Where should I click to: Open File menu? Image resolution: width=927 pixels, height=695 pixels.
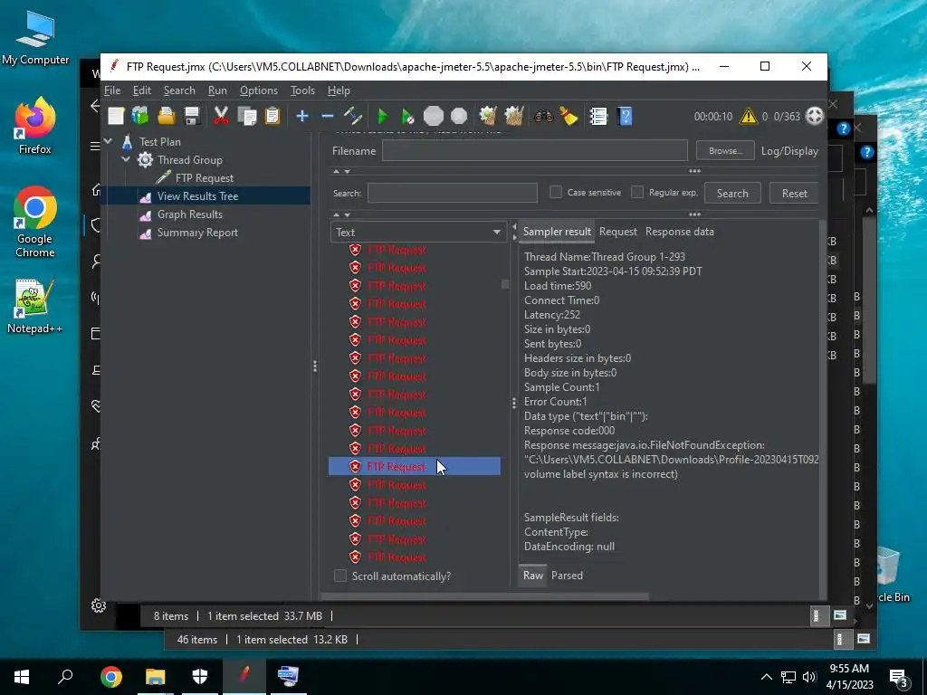point(112,90)
